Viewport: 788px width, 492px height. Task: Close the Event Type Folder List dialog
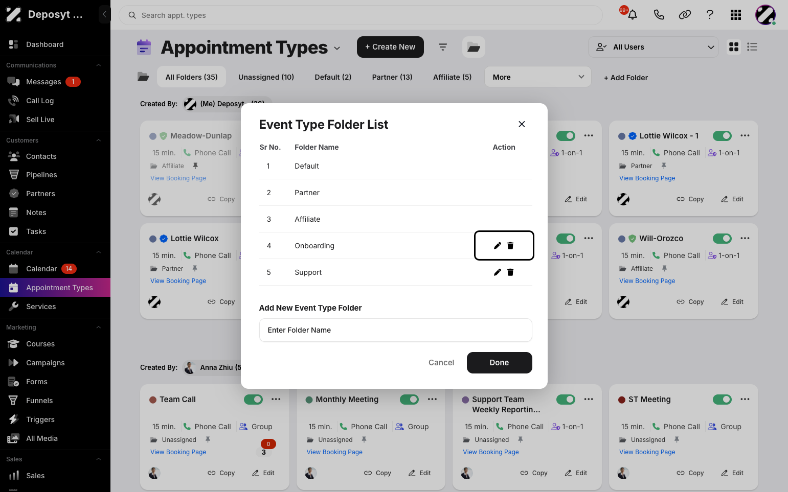tap(522, 124)
